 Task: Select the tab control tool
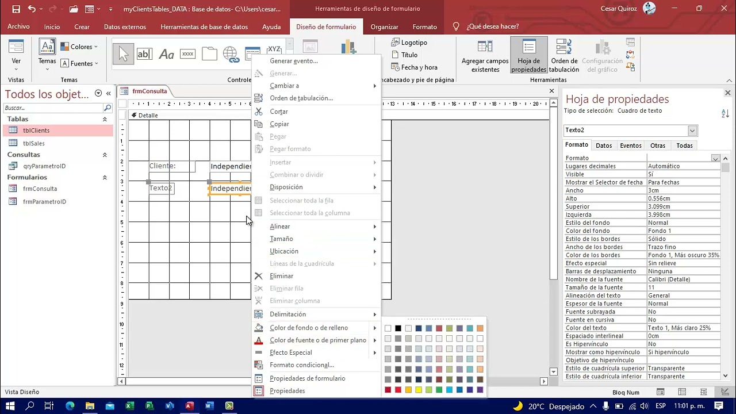(209, 54)
